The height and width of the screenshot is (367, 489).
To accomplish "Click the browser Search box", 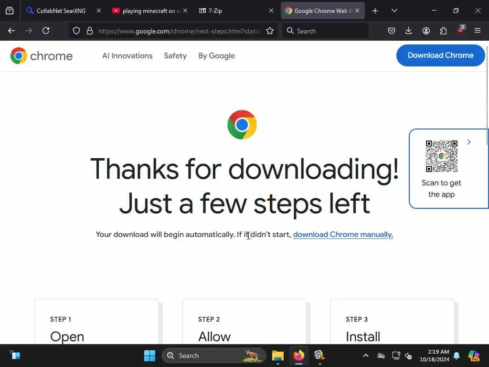I will click(x=325, y=31).
